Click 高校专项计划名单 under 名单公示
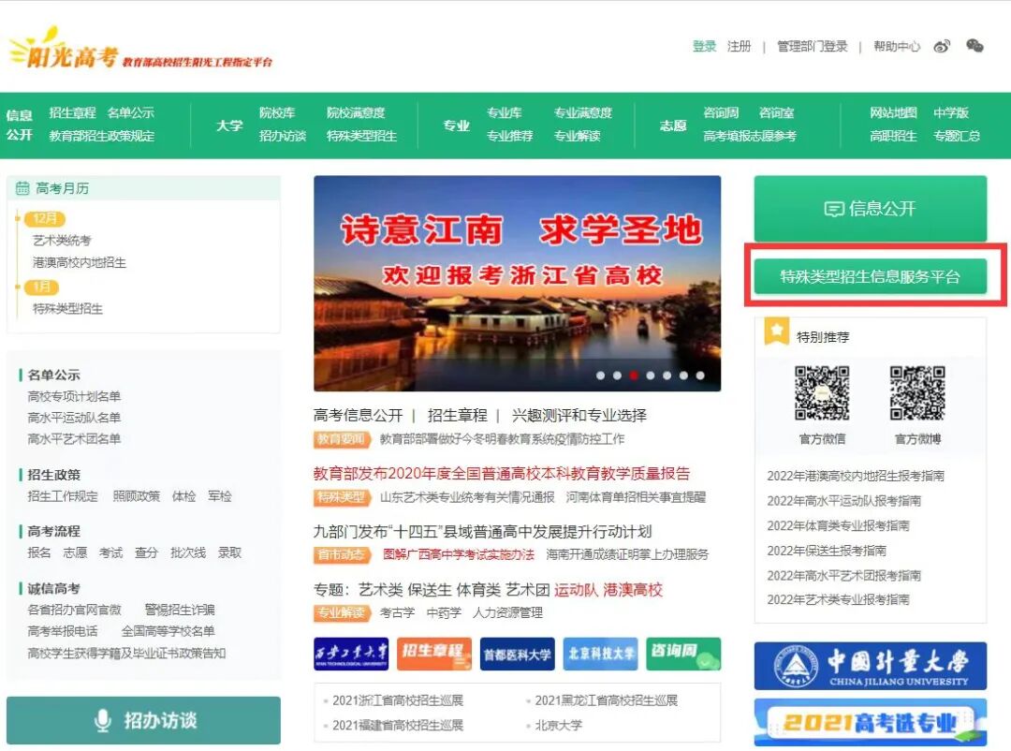The image size is (1011, 751). 74,396
